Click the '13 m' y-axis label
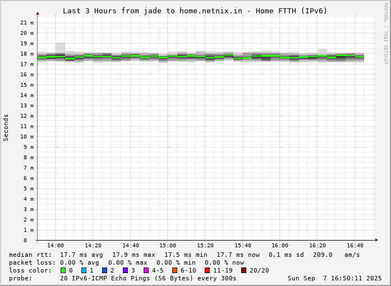This screenshot has height=286, width=391. [27, 105]
